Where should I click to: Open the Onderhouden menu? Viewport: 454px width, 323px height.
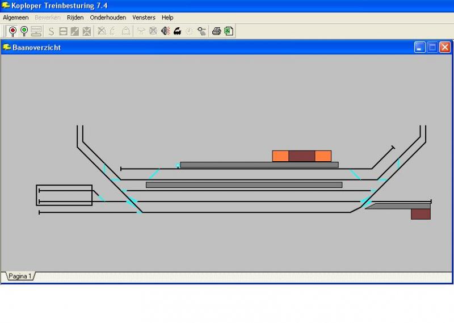coord(108,18)
